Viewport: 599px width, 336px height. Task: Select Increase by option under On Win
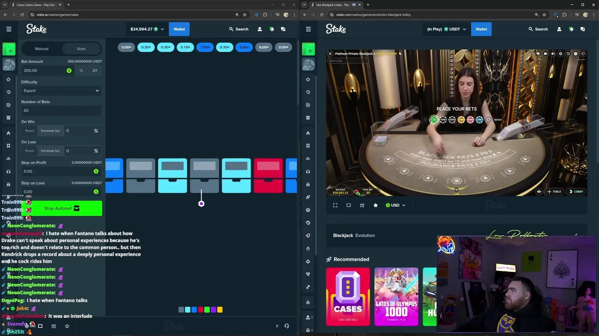(x=51, y=131)
